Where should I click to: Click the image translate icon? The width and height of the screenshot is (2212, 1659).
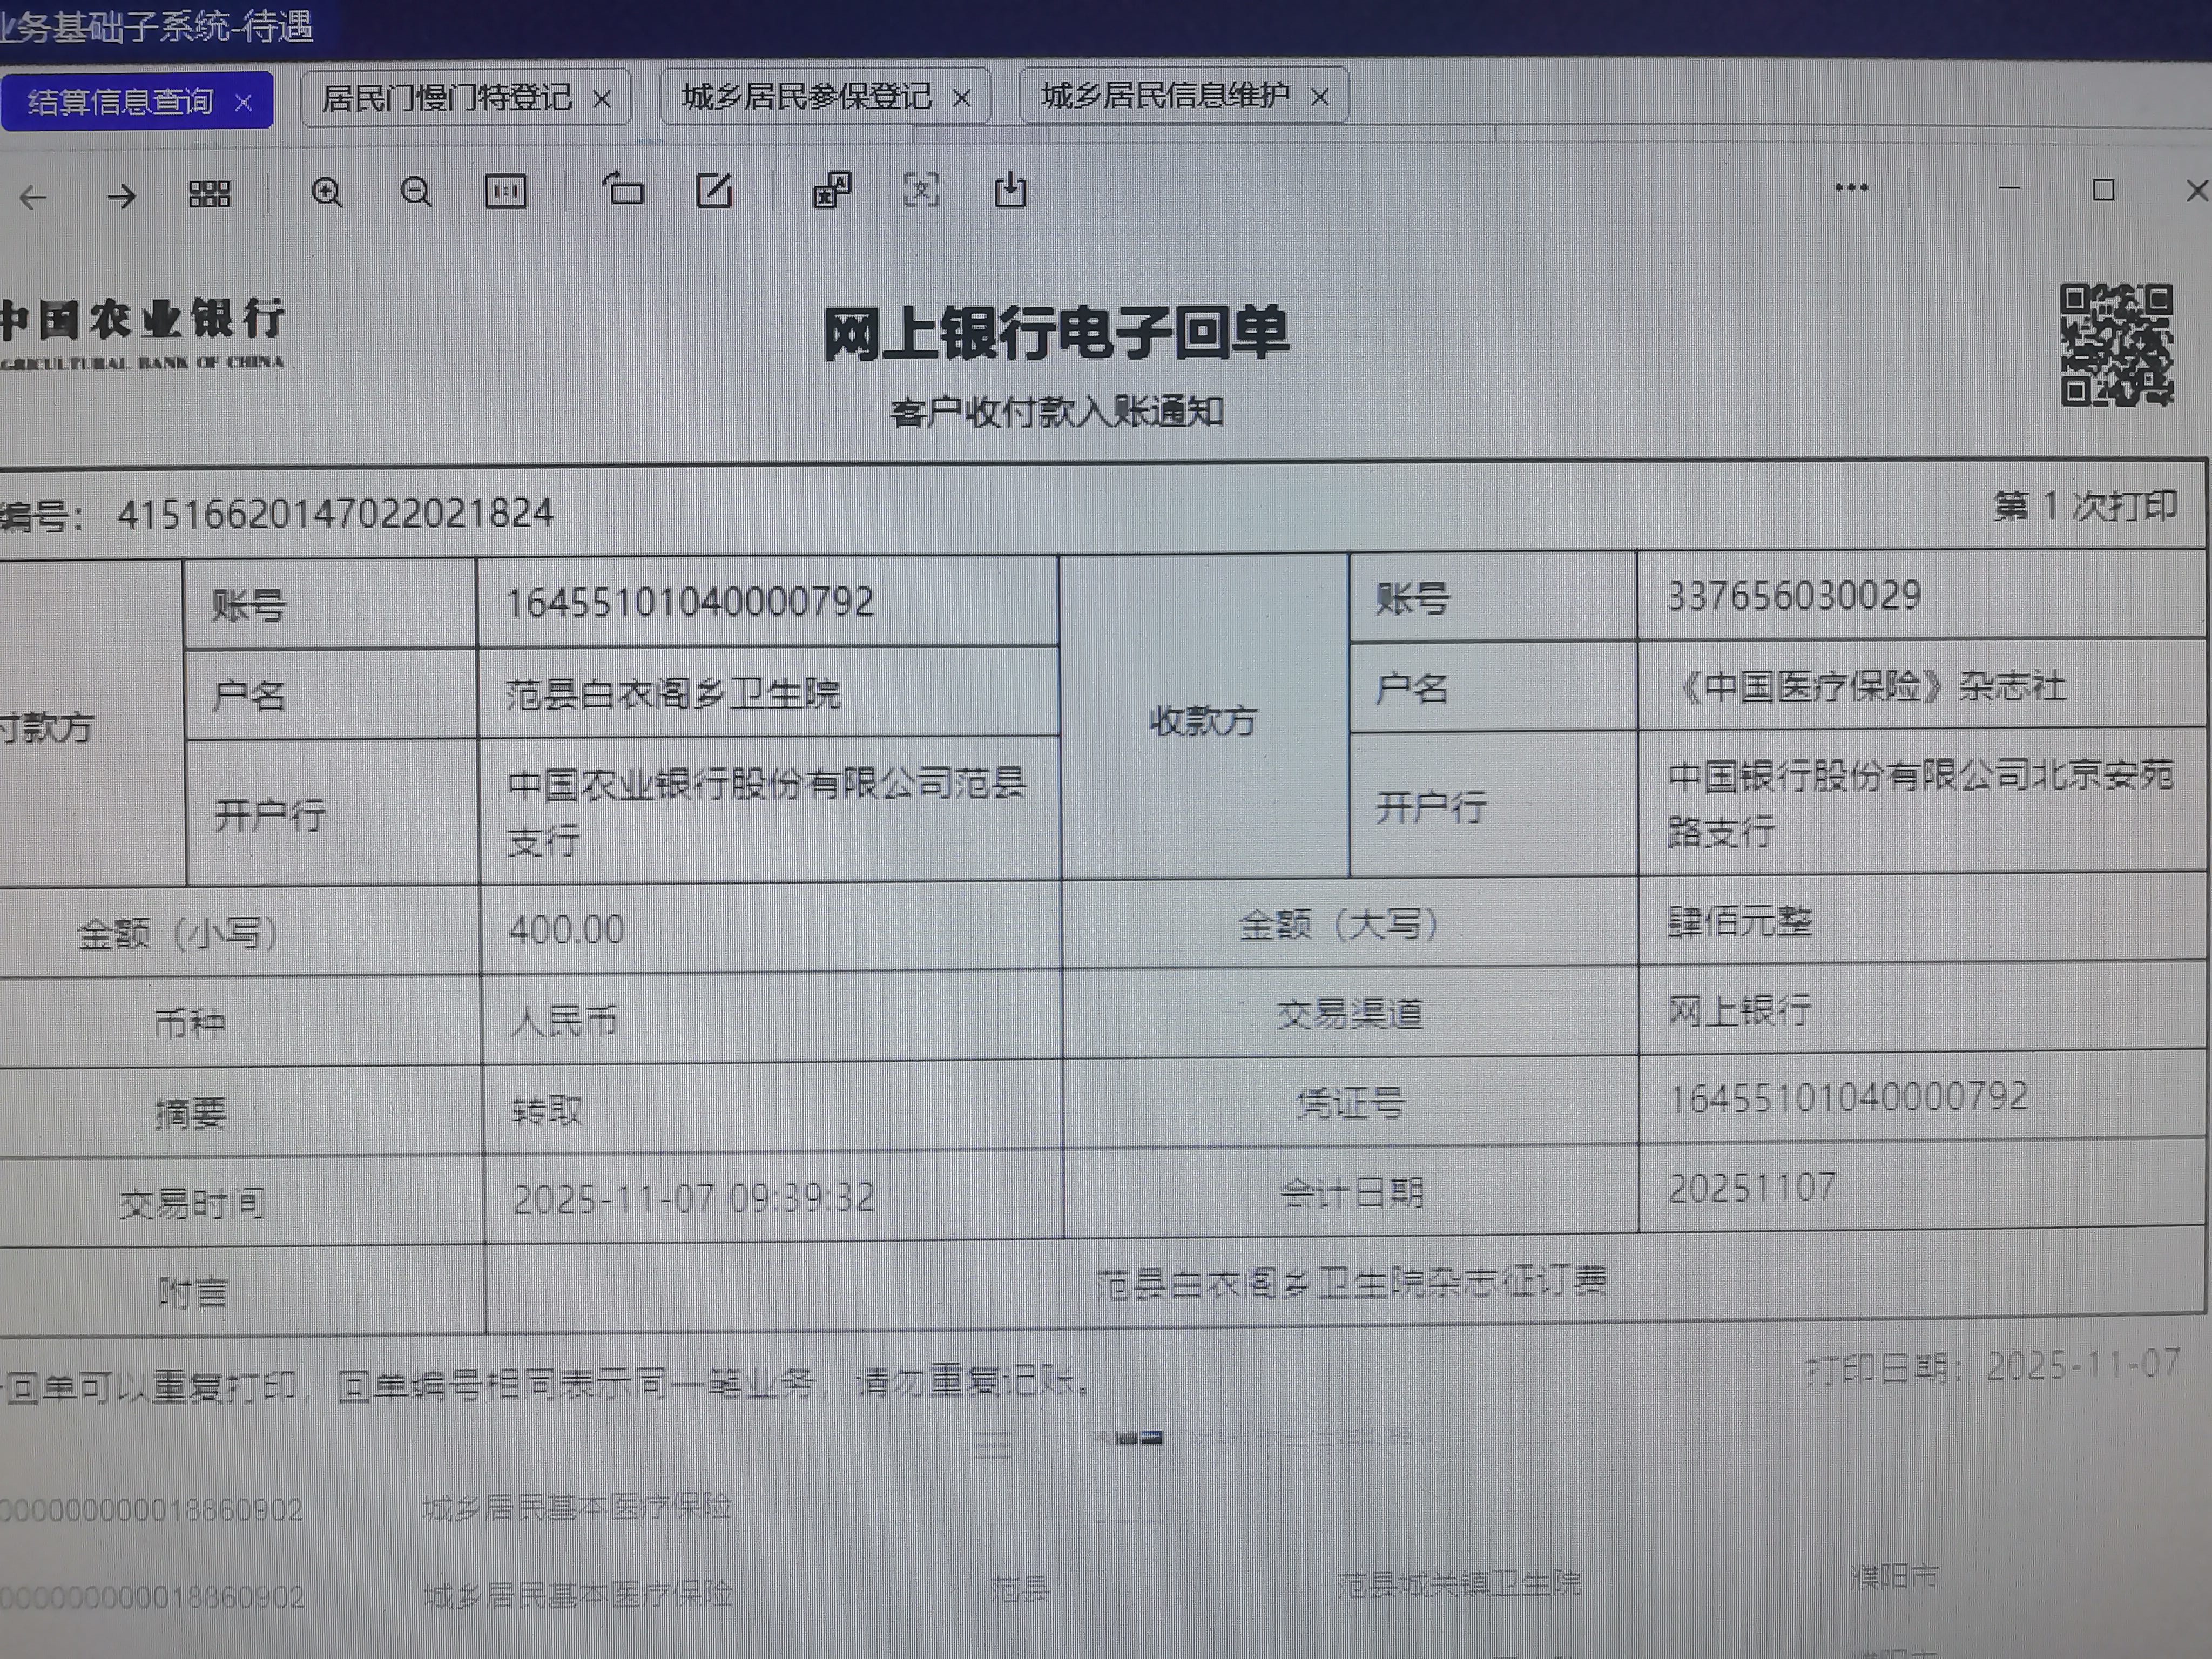coord(832,189)
